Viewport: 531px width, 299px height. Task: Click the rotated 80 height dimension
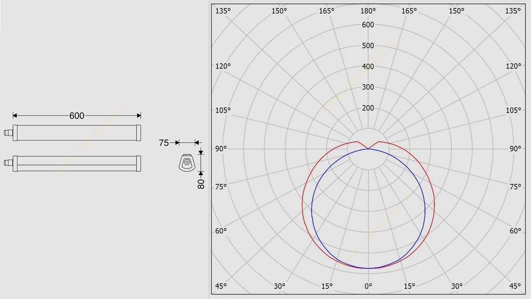[x=201, y=184]
